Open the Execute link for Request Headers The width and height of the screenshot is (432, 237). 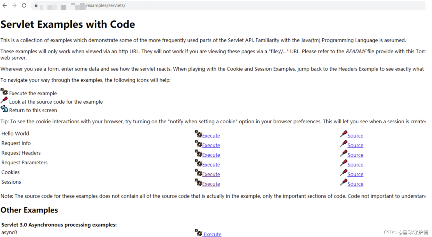coord(211,155)
